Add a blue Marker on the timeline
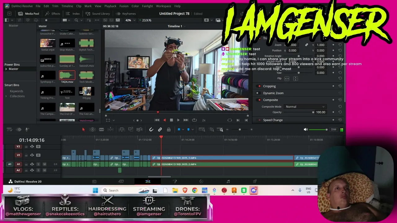397x223 pixels. coord(188,129)
